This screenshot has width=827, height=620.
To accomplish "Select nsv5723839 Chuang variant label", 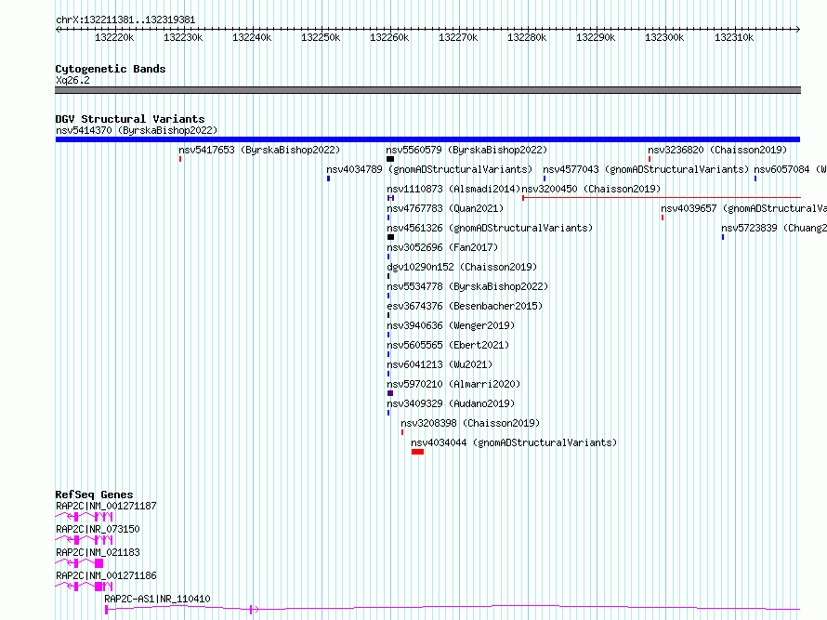I will click(774, 228).
